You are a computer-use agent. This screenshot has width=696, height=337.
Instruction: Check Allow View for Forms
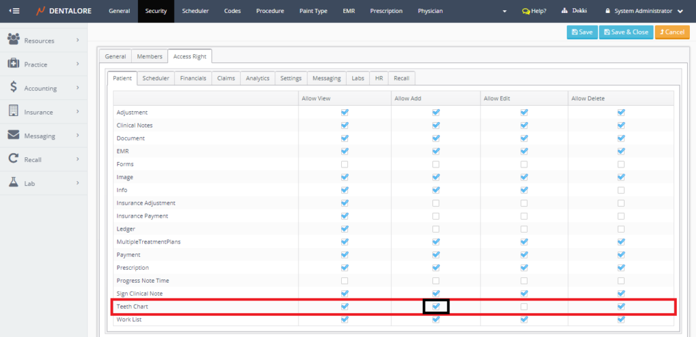tap(345, 164)
